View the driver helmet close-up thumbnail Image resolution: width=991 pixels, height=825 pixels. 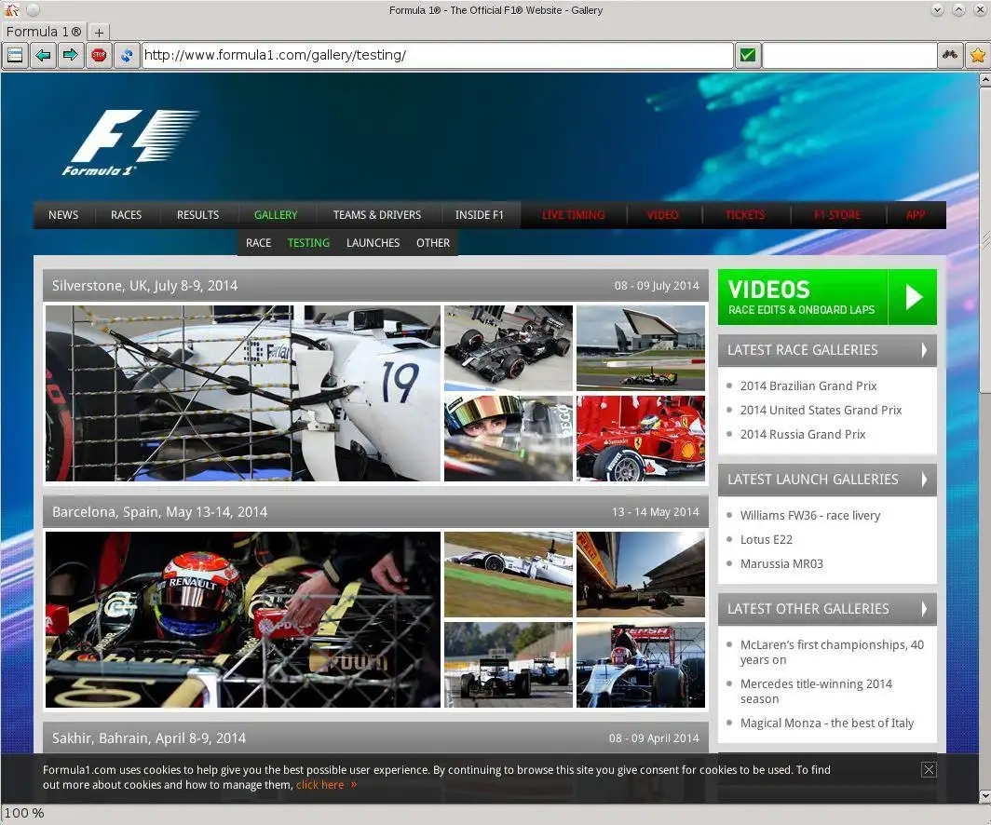tap(509, 439)
